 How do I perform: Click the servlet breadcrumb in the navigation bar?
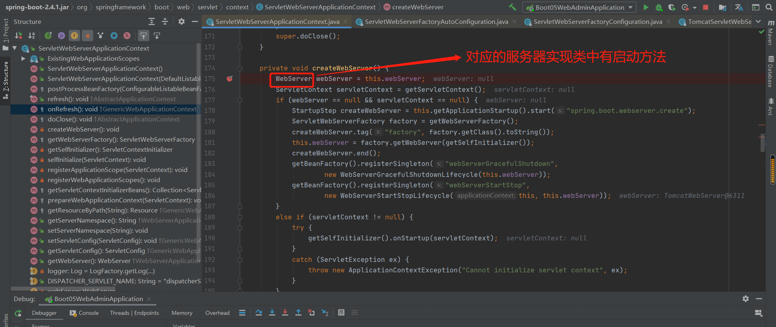(x=207, y=7)
